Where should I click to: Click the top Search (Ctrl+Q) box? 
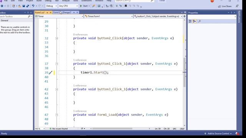(134, 1)
